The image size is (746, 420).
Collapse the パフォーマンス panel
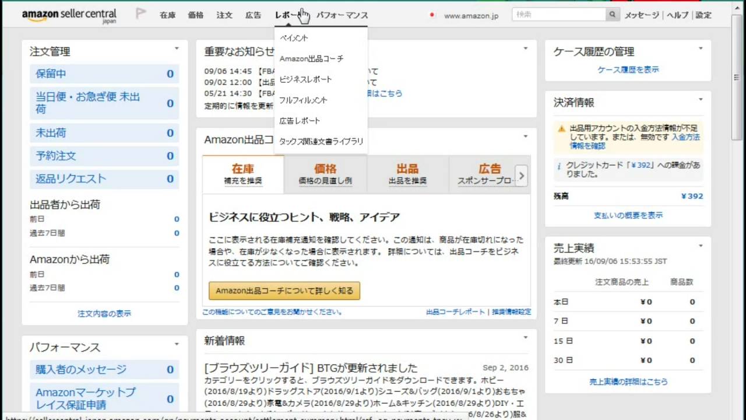[x=177, y=345]
